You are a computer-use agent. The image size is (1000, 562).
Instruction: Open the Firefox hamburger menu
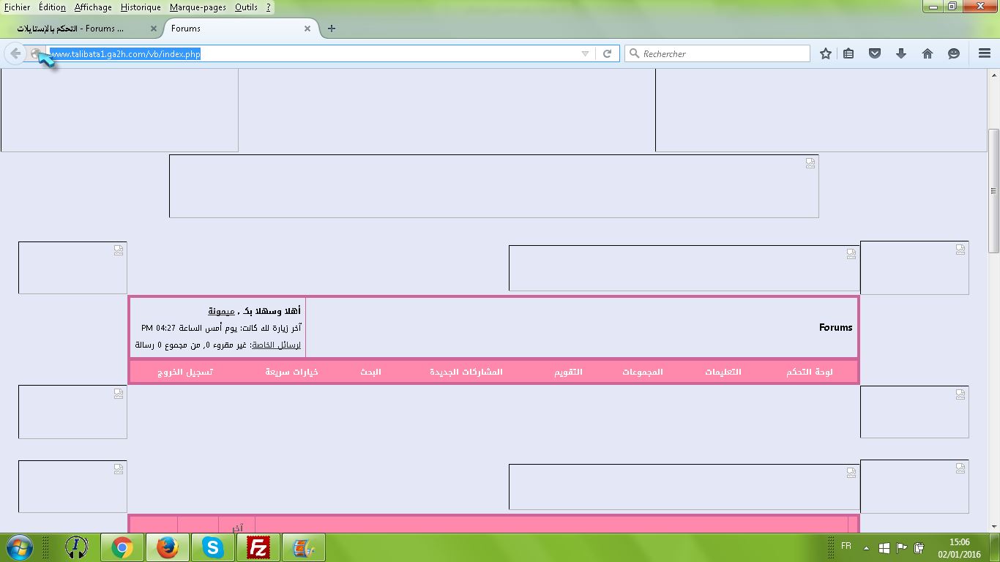(985, 53)
